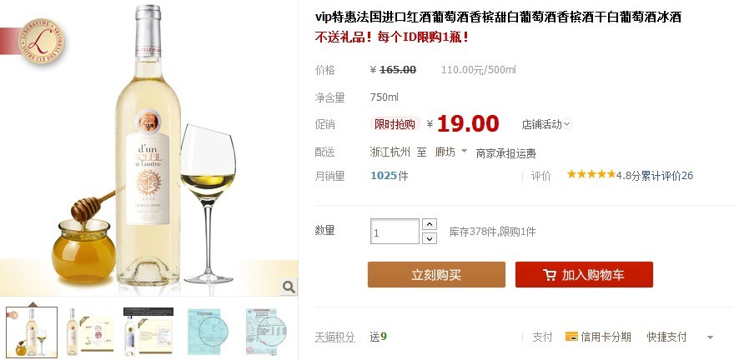
Task: Select the fourth blue certificate thumbnail
Action: tap(208, 332)
